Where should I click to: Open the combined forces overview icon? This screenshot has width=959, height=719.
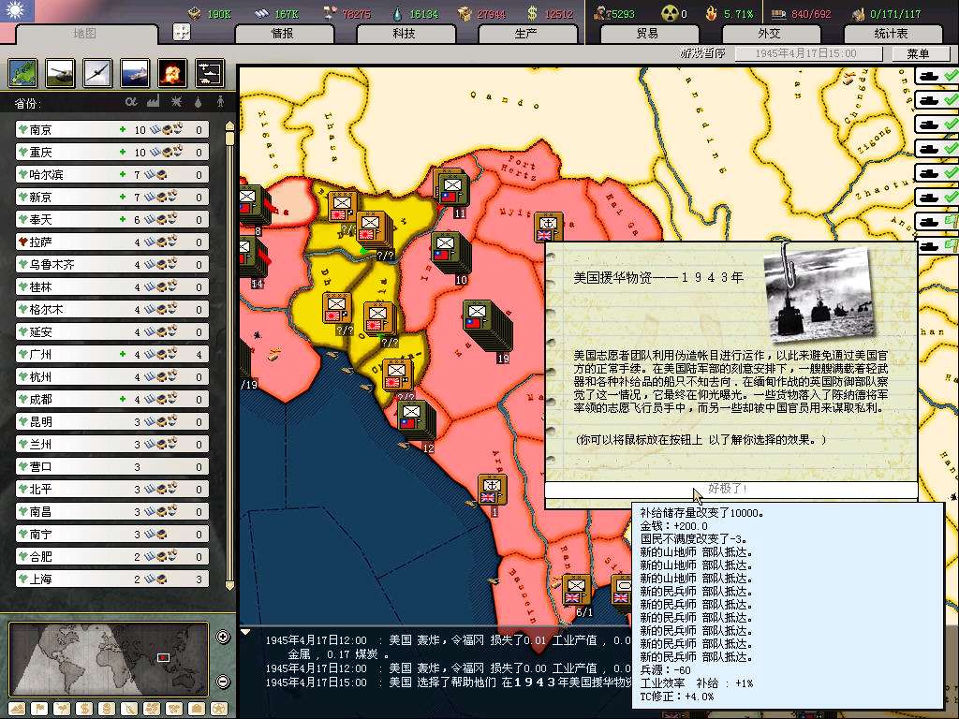[208, 72]
